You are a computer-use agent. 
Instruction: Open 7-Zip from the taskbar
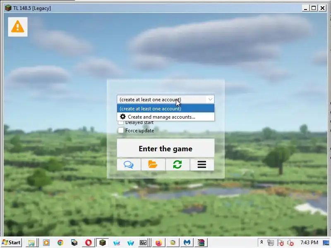click(x=143, y=243)
